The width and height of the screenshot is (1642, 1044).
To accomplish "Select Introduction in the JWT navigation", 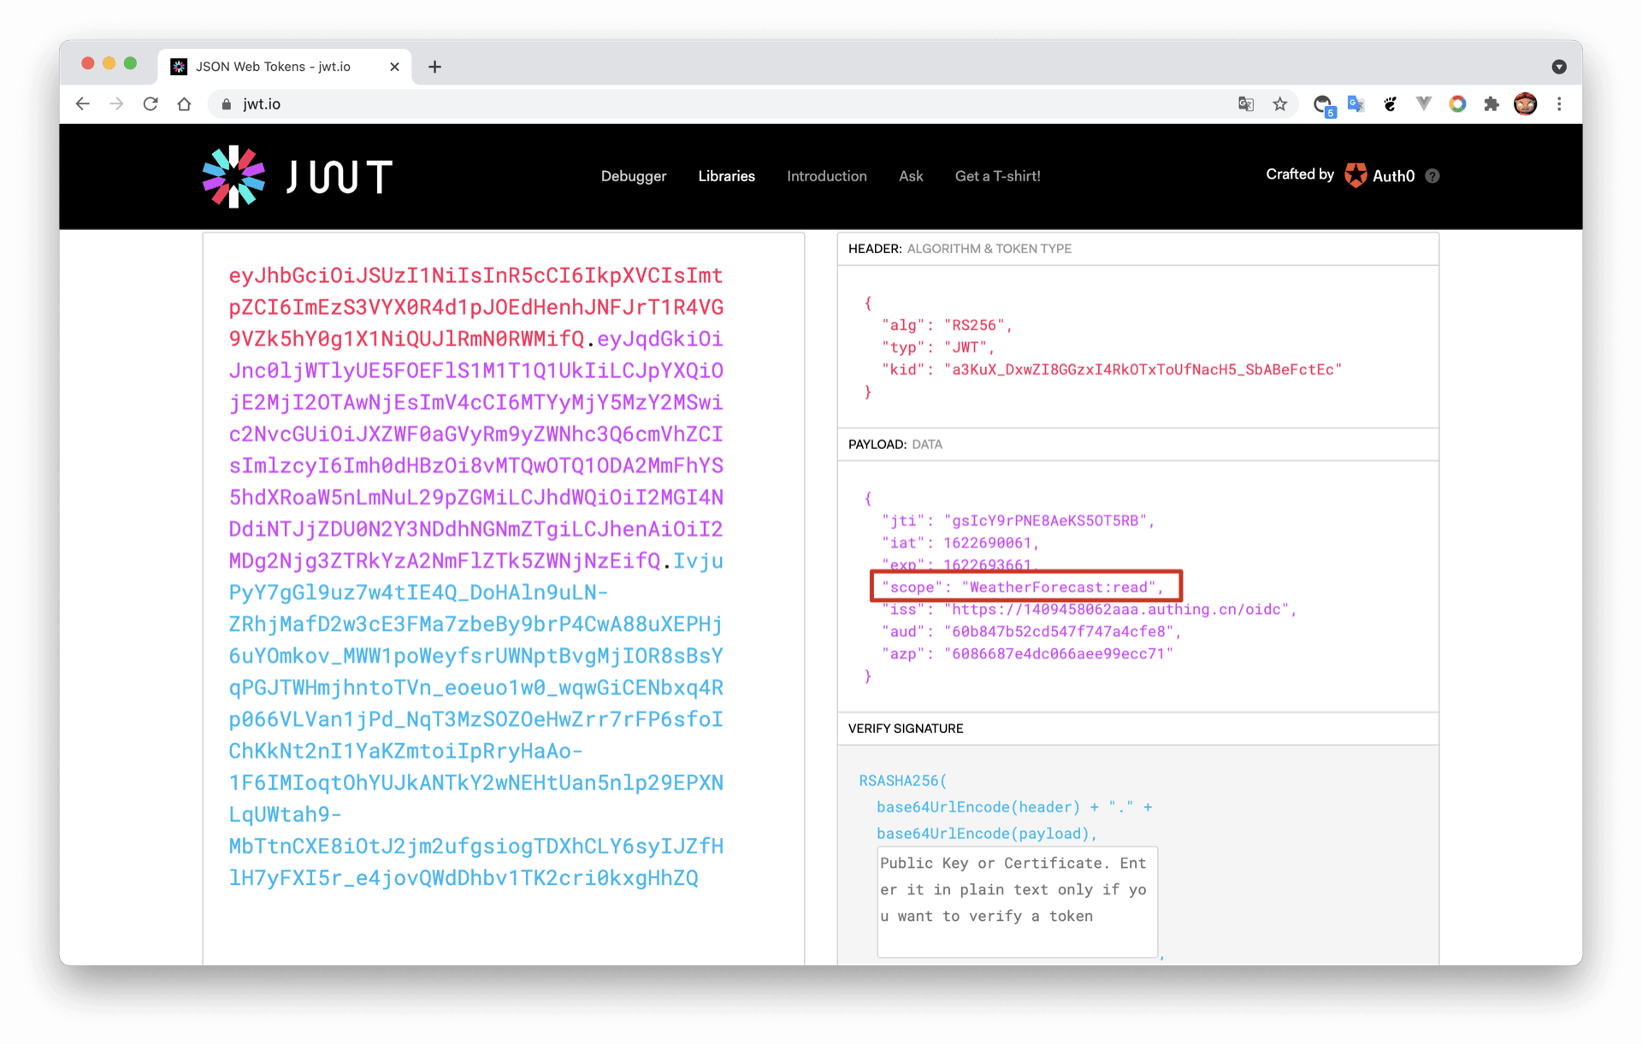I will pos(826,176).
